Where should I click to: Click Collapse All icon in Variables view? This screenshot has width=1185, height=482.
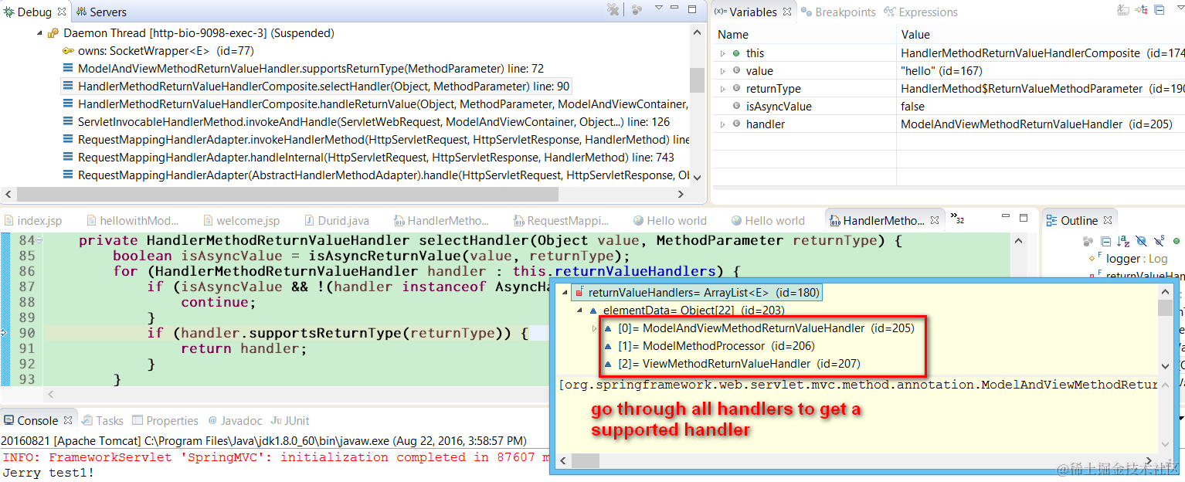pos(1159,10)
